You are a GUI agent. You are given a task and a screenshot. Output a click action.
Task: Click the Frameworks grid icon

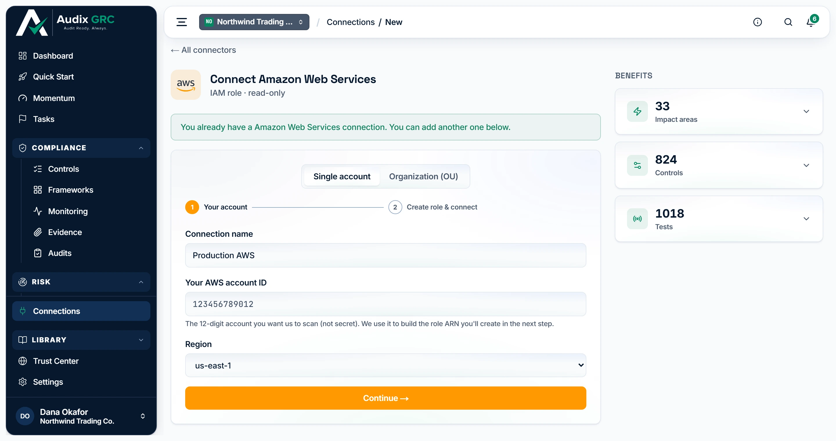point(38,190)
